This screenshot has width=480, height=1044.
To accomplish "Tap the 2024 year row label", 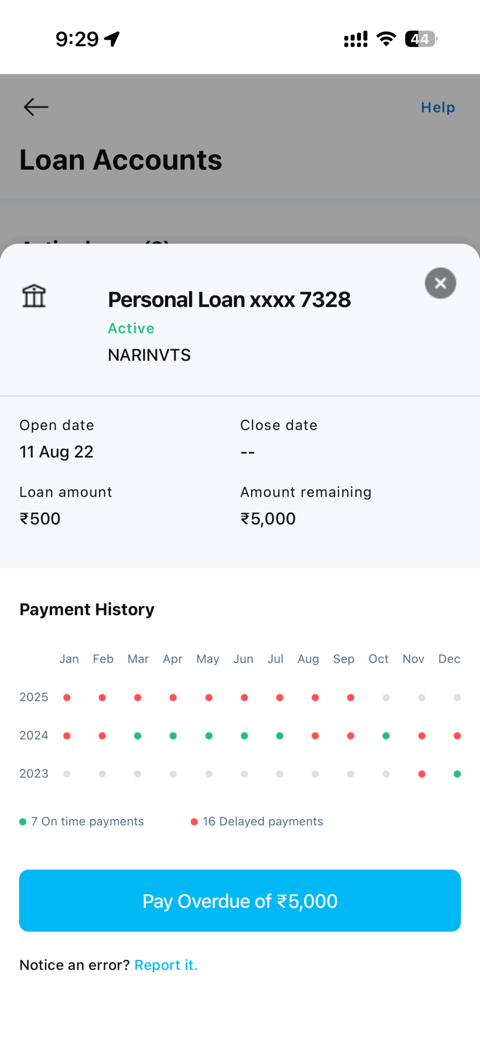I will pyautogui.click(x=34, y=735).
